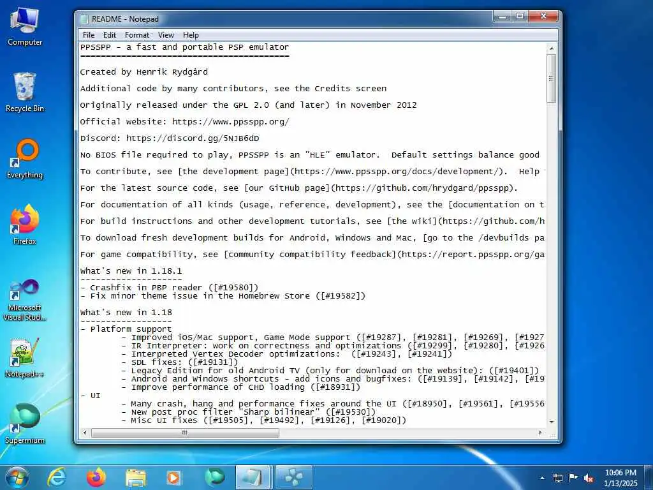The height and width of the screenshot is (490, 653).
Task: Click the Show desktop strip
Action: tap(649, 477)
